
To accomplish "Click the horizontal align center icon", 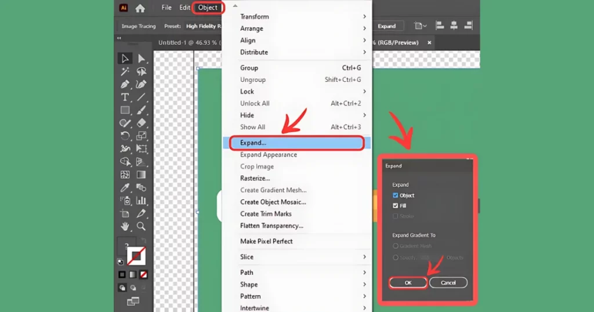I will (x=454, y=26).
